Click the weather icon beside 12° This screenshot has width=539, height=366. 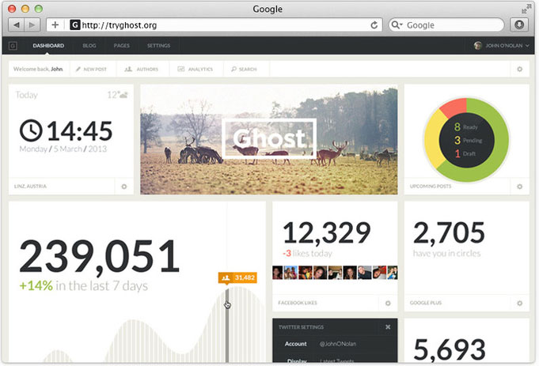[x=123, y=95]
